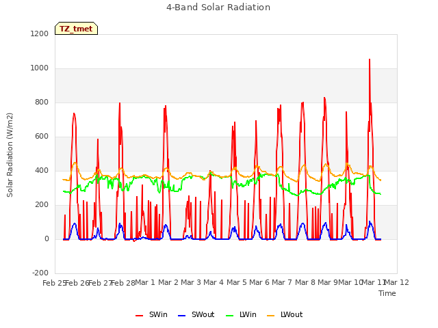This screenshot has width=438, height=328.
Task: Click the Mar 7 x-axis label
Action: point(282,282)
